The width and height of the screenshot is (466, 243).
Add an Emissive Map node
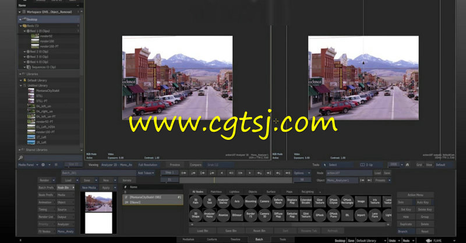coord(292,215)
